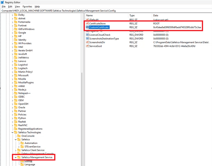
Task: Select the GitForWindows folder icon
Action: (16, 29)
